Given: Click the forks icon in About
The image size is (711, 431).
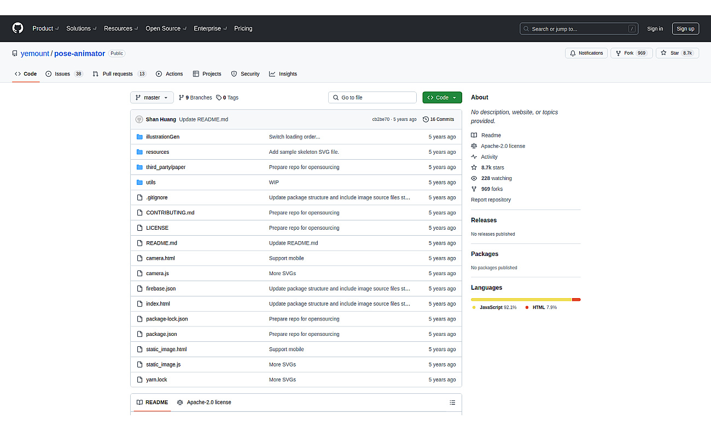Looking at the screenshot, I should [474, 189].
